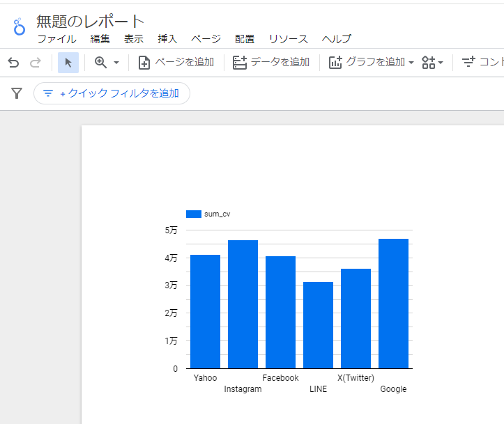The image size is (504, 424).
Task: Expand the arrow beside community visualizations icon
Action: click(441, 63)
